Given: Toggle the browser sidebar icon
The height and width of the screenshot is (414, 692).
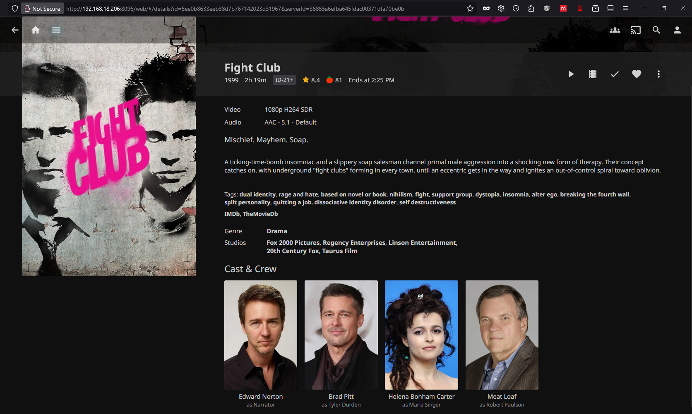Looking at the screenshot, I should (x=610, y=8).
